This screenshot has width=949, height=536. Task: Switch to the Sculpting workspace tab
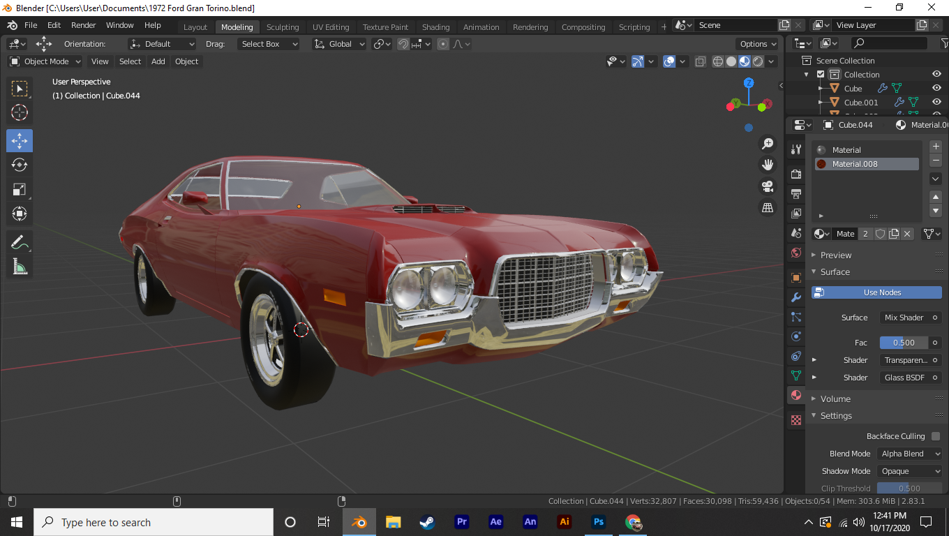(x=283, y=27)
